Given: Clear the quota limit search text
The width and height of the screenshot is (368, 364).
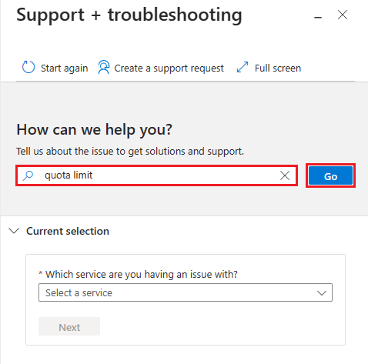Looking at the screenshot, I should point(285,175).
